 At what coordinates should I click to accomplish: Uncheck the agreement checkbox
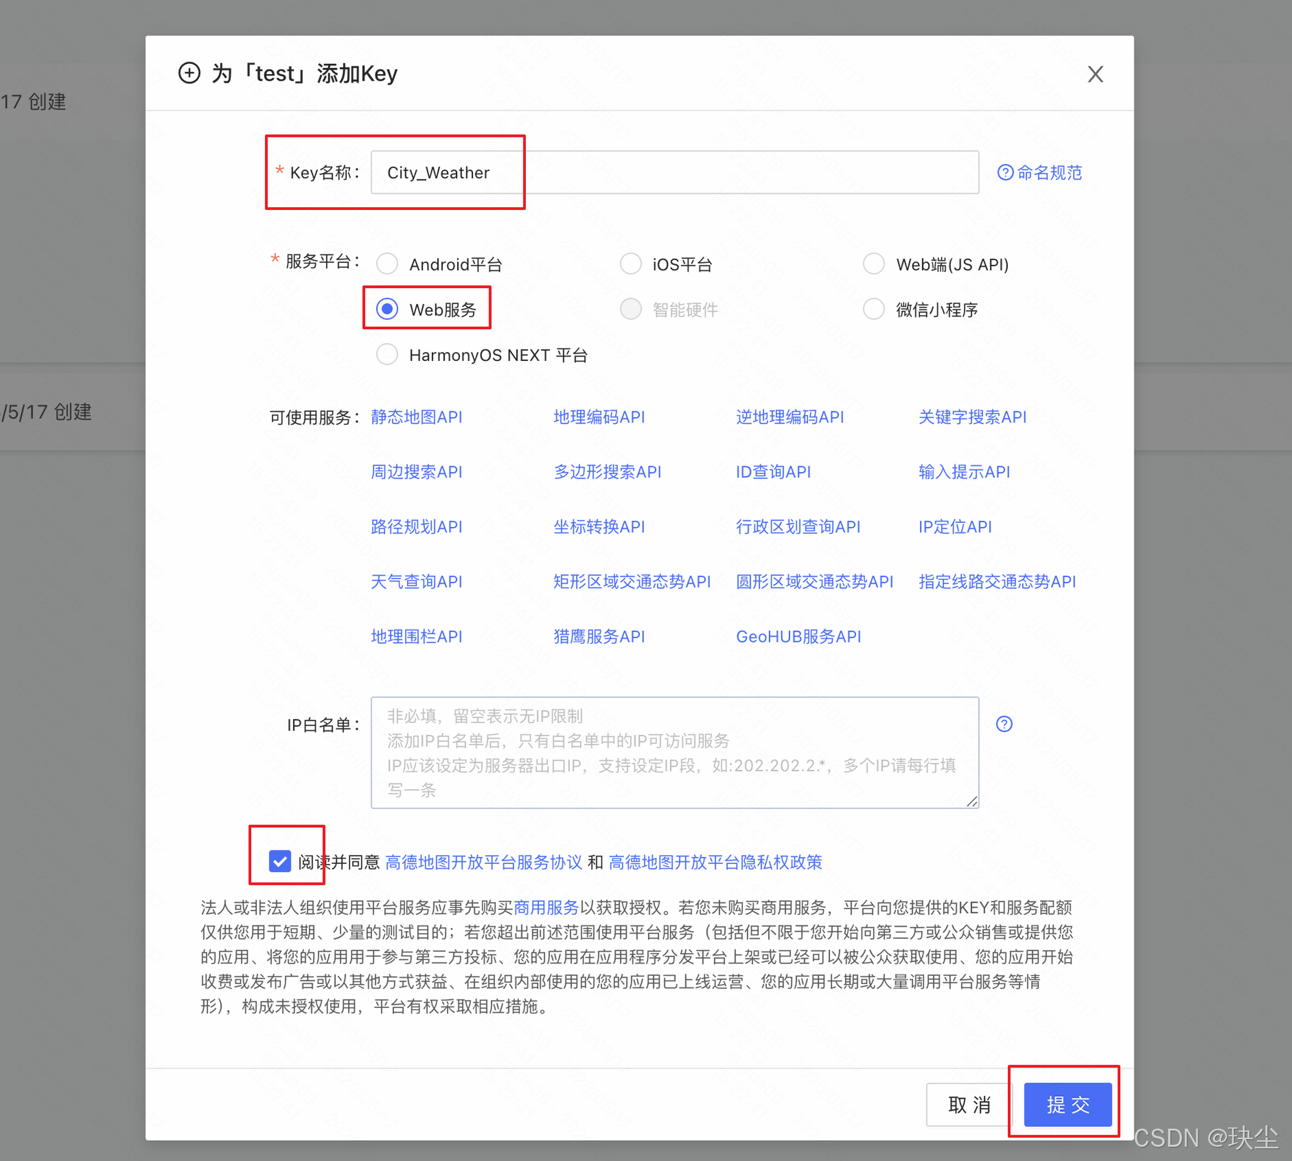280,861
